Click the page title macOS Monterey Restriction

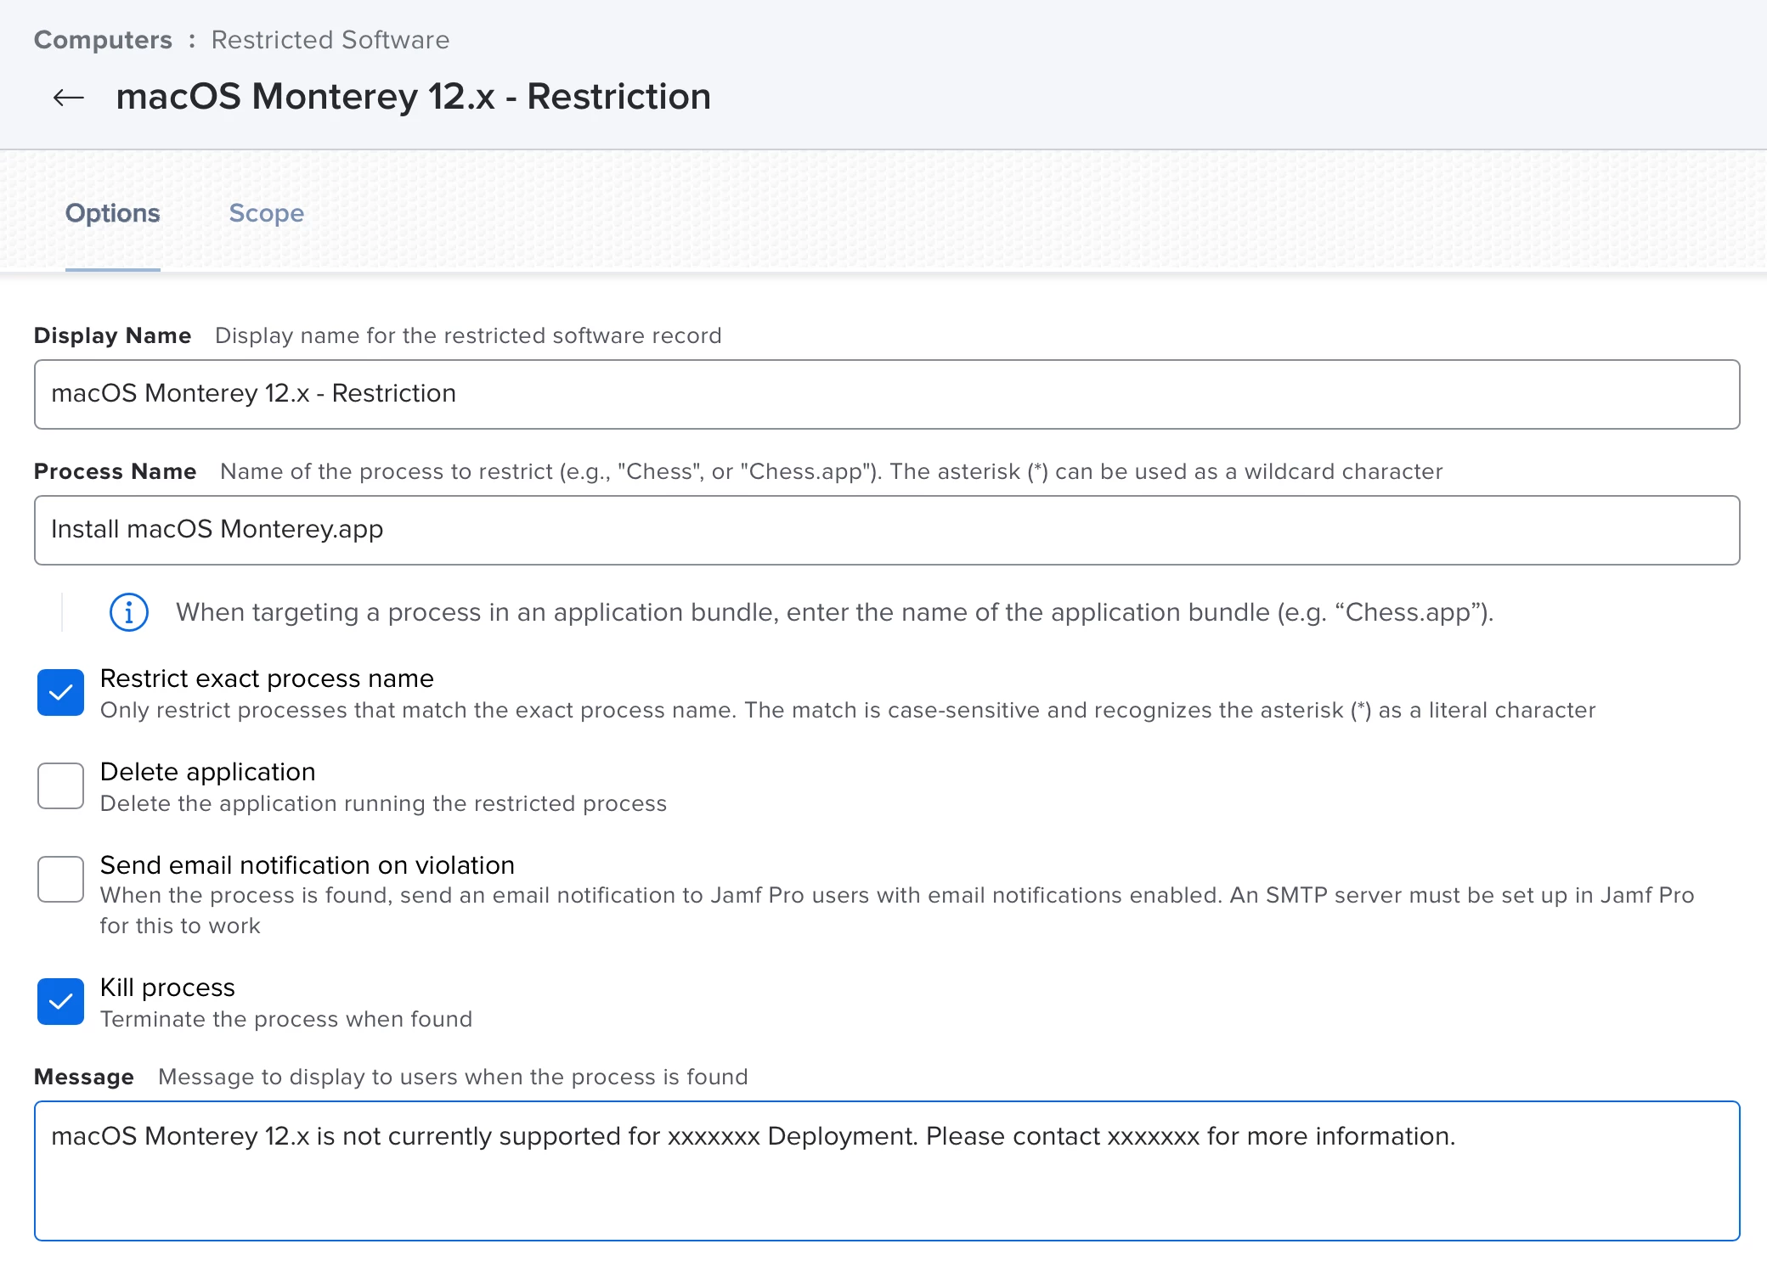[x=413, y=97]
